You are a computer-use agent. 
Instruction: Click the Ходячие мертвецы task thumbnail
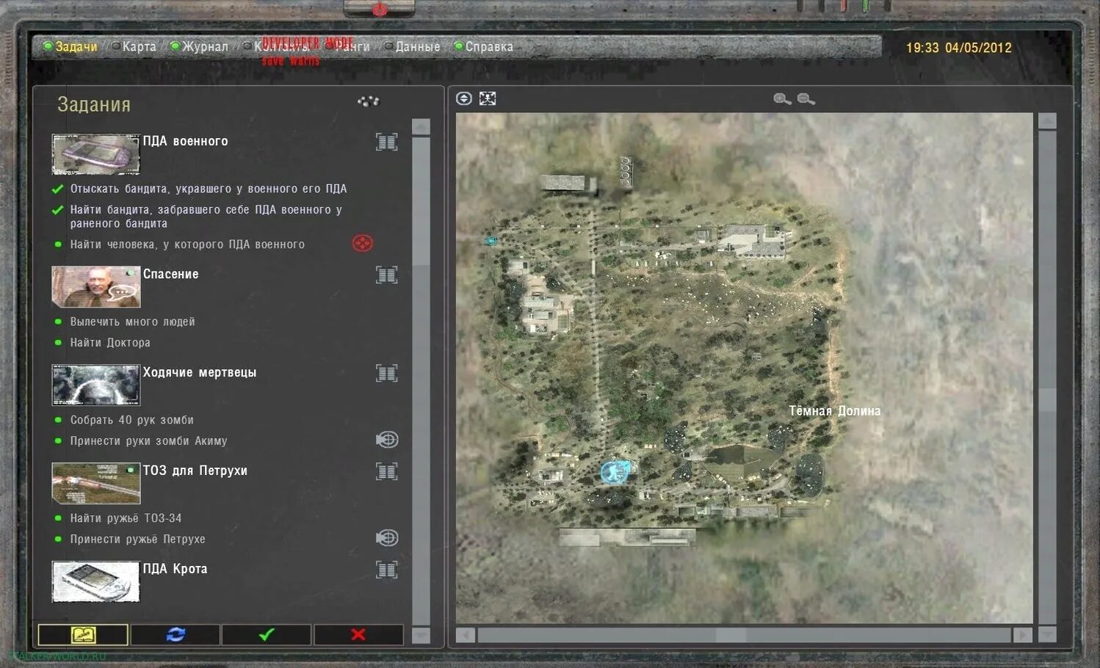(x=95, y=385)
